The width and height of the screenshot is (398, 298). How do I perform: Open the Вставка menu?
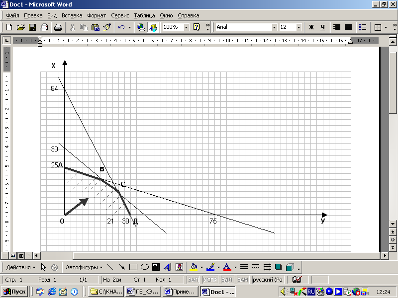(x=72, y=15)
